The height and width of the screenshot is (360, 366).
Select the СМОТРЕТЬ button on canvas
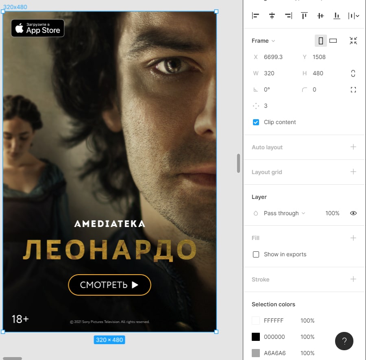click(x=109, y=285)
